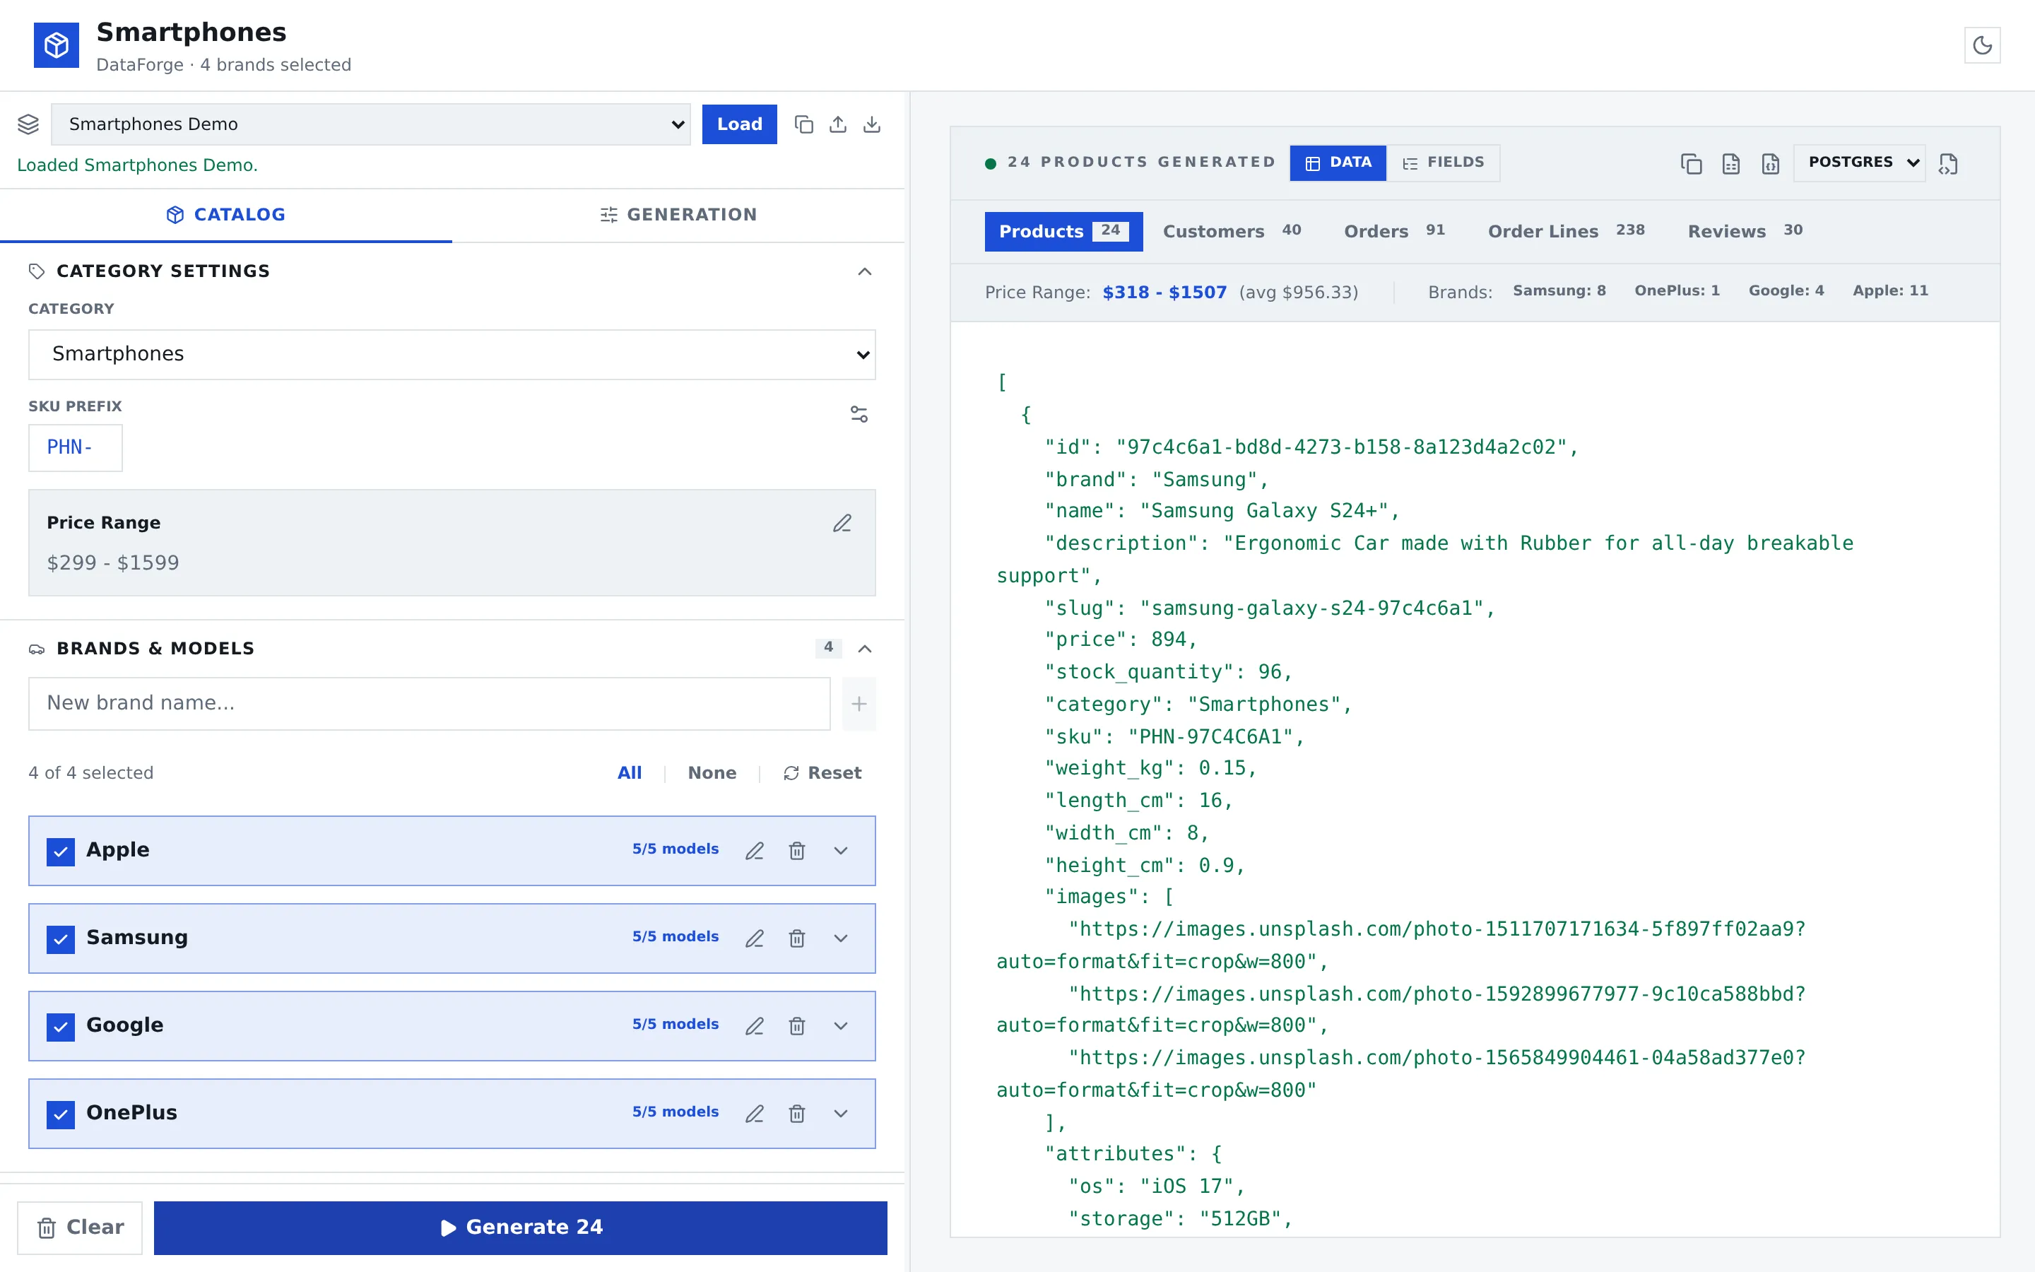Delete the Apple brand
2035x1272 pixels.
tap(796, 851)
